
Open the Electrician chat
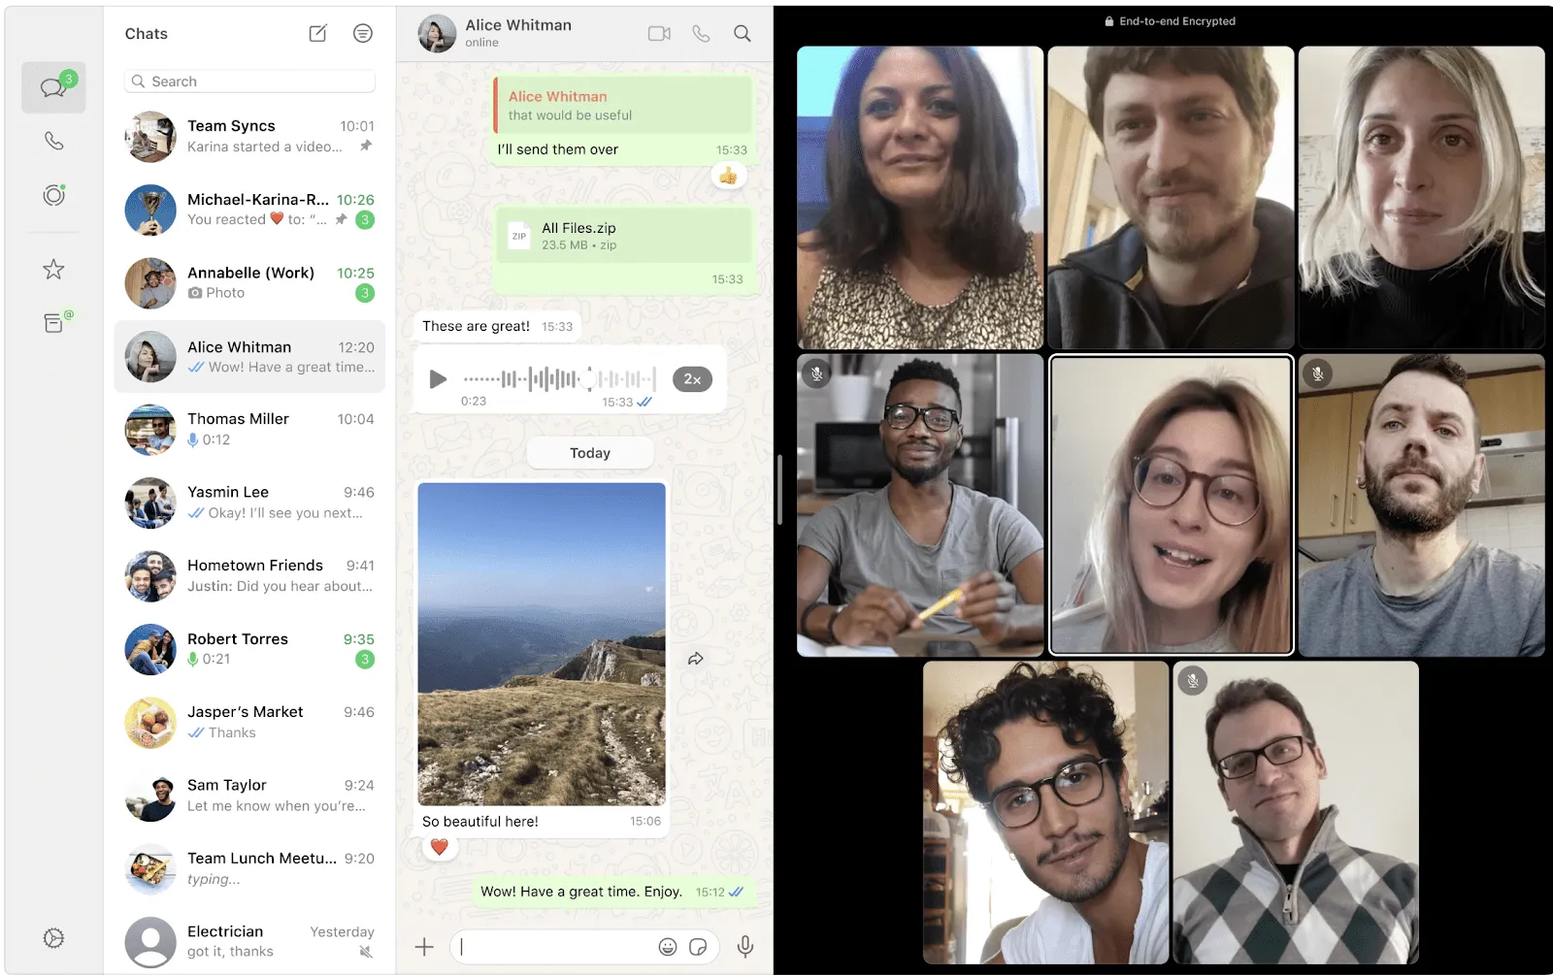pyautogui.click(x=249, y=942)
